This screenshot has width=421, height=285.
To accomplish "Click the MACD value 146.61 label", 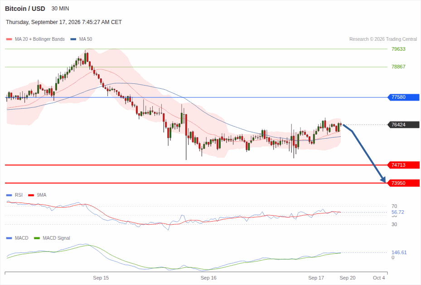I will click(x=399, y=252).
